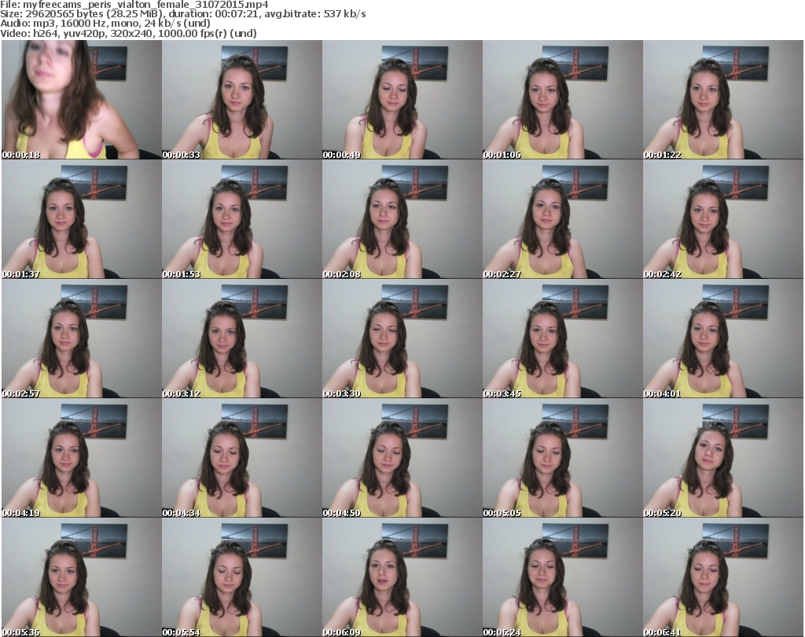The height and width of the screenshot is (637, 805).
Task: Click the 'Video: h264, yuv420p' info line
Action: click(x=128, y=33)
